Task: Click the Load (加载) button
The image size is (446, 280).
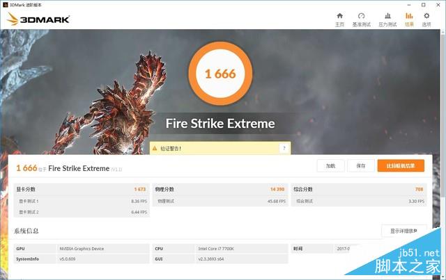Action: pyautogui.click(x=330, y=165)
